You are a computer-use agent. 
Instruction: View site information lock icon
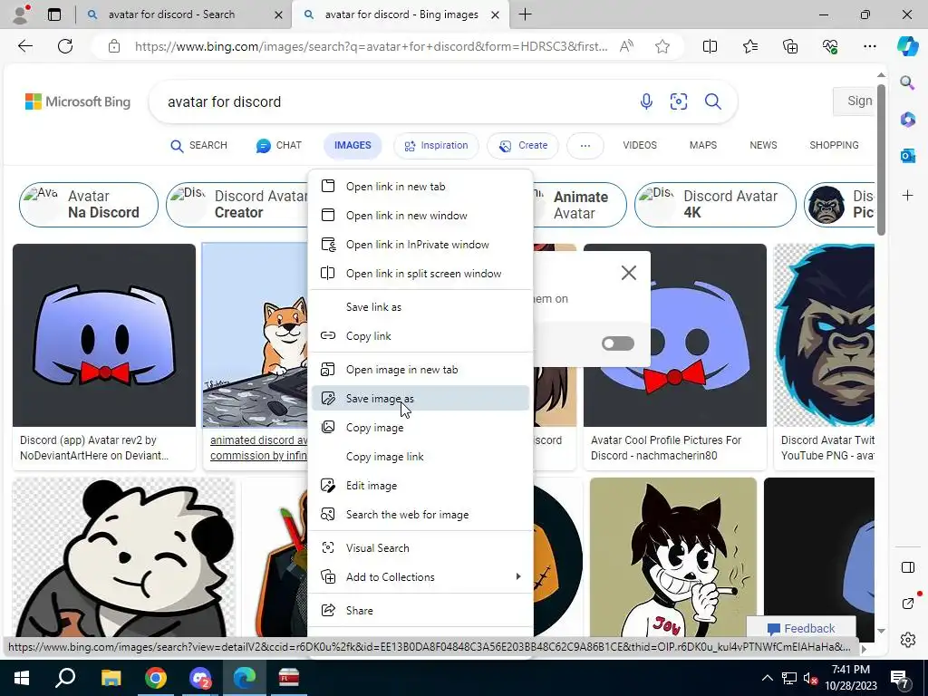tap(114, 46)
